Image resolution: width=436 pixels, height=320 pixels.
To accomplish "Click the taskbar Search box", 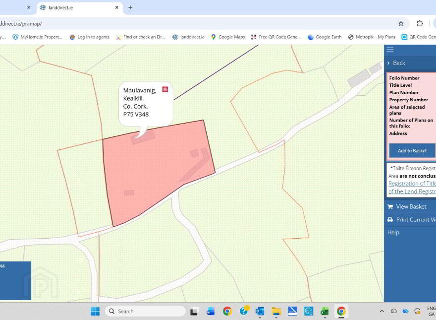I will click(x=145, y=311).
